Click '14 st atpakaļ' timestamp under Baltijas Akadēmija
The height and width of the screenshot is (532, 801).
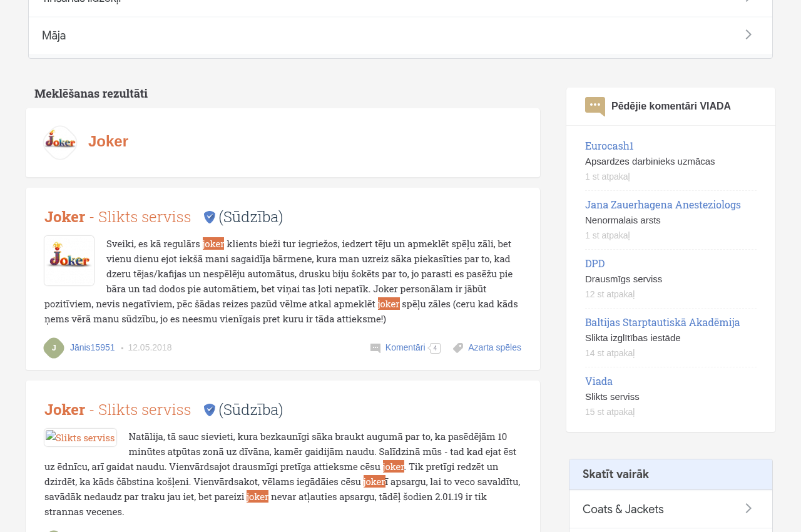click(x=610, y=353)
